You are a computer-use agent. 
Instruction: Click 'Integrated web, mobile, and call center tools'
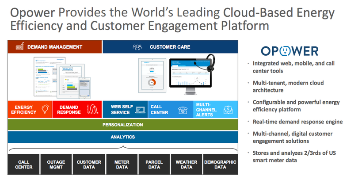coord(293,67)
